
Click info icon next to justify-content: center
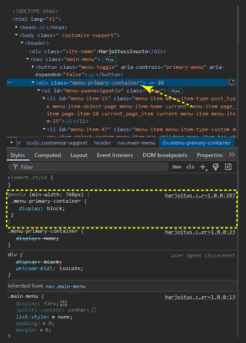(94, 310)
